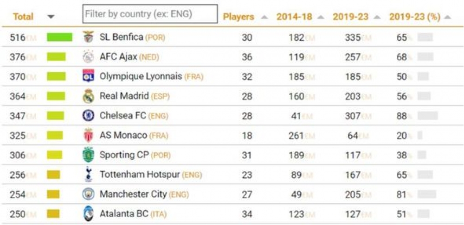Image resolution: width=464 pixels, height=225 pixels.
Task: Sort by 2019-23 (%) column arrow
Action: click(447, 17)
